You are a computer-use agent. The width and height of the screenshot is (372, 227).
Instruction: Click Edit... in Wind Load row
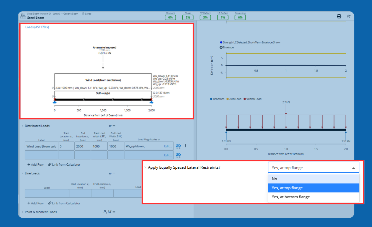168,146
